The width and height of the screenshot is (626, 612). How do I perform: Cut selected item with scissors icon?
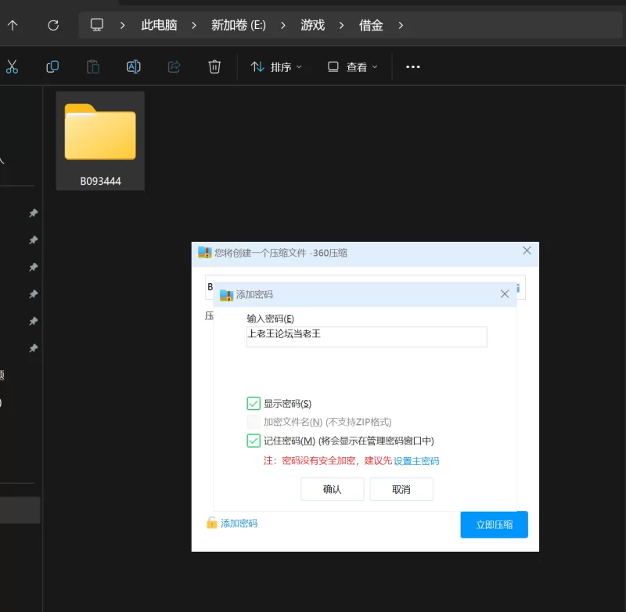[x=12, y=67]
